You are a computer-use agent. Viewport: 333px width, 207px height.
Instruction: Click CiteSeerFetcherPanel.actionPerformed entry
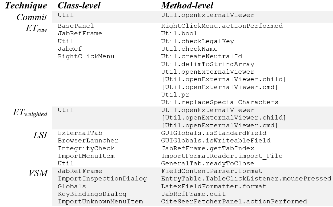[234, 202]
